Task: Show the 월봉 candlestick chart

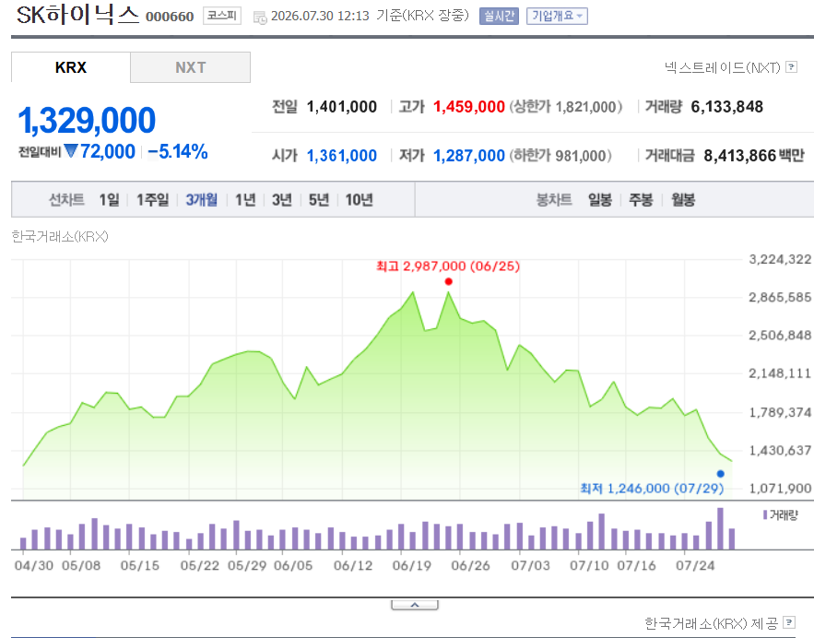Action: coord(683,200)
